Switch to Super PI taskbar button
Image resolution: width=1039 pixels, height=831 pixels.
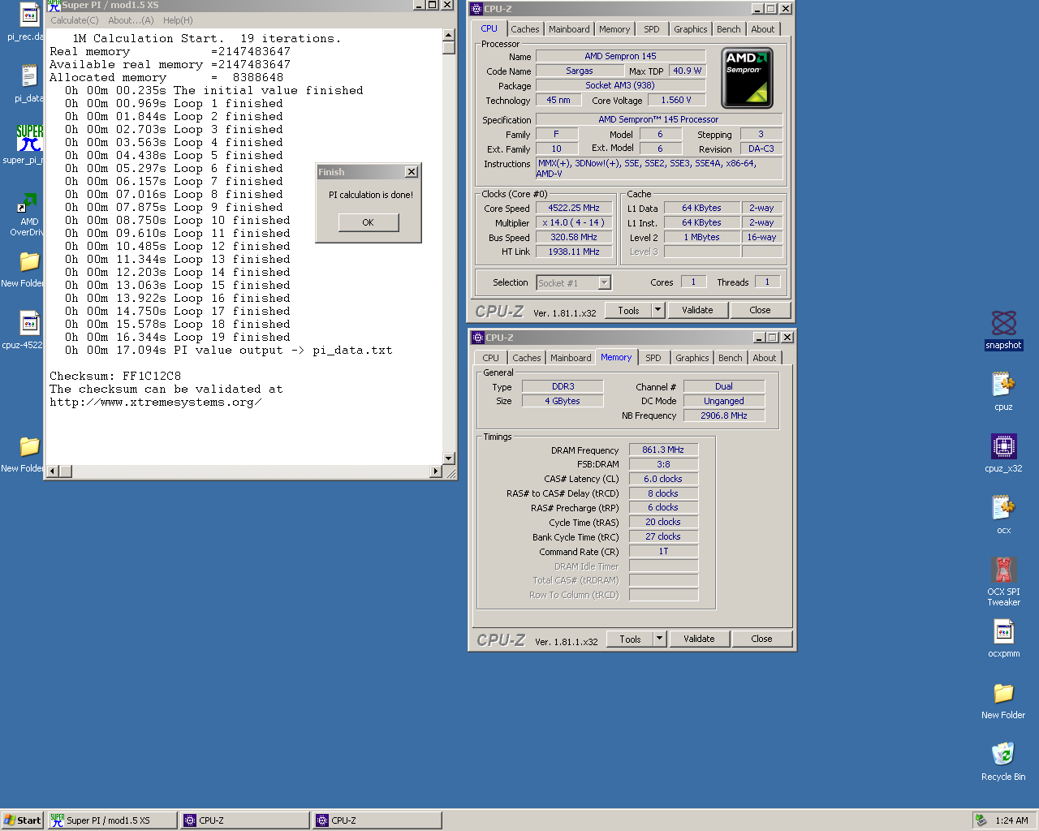point(112,820)
